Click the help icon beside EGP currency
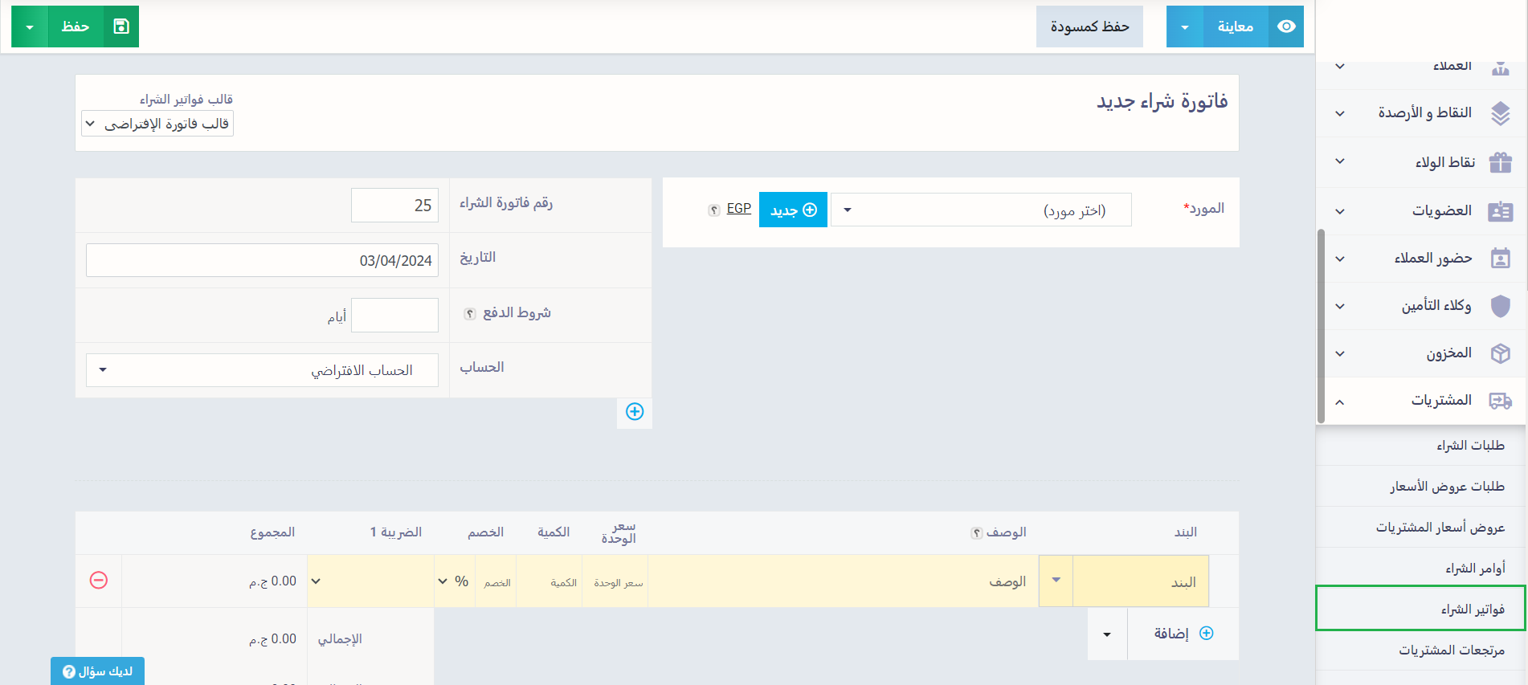Viewport: 1528px width, 685px height. pyautogui.click(x=713, y=210)
